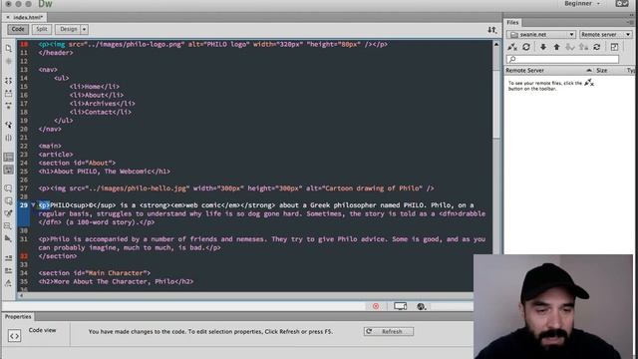
Task: Format Source Code icon in the coding toolbar
Action: point(8,283)
